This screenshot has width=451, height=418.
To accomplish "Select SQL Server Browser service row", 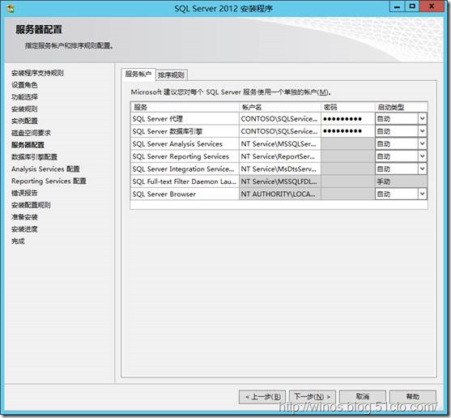I will click(x=185, y=194).
